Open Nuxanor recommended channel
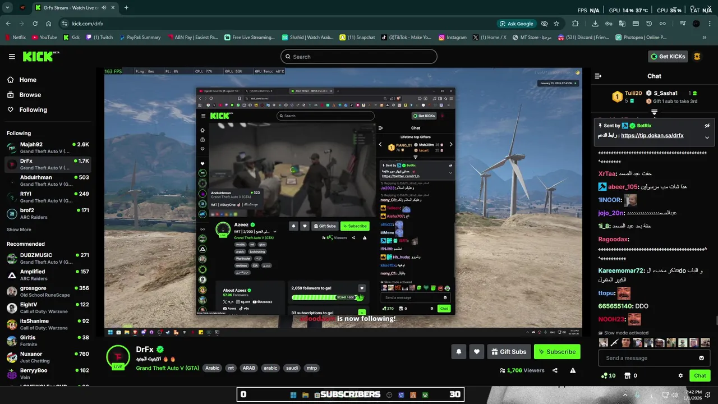Image resolution: width=718 pixels, height=404 pixels. (47, 357)
